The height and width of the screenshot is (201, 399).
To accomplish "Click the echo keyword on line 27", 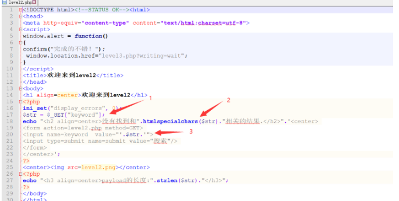I will tap(30, 181).
